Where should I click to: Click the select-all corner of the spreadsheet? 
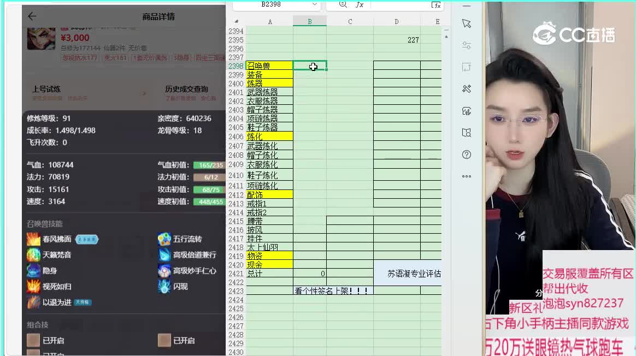[x=236, y=21]
